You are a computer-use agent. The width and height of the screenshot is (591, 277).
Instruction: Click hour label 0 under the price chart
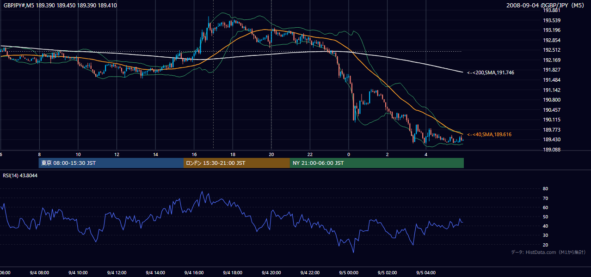coord(349,155)
